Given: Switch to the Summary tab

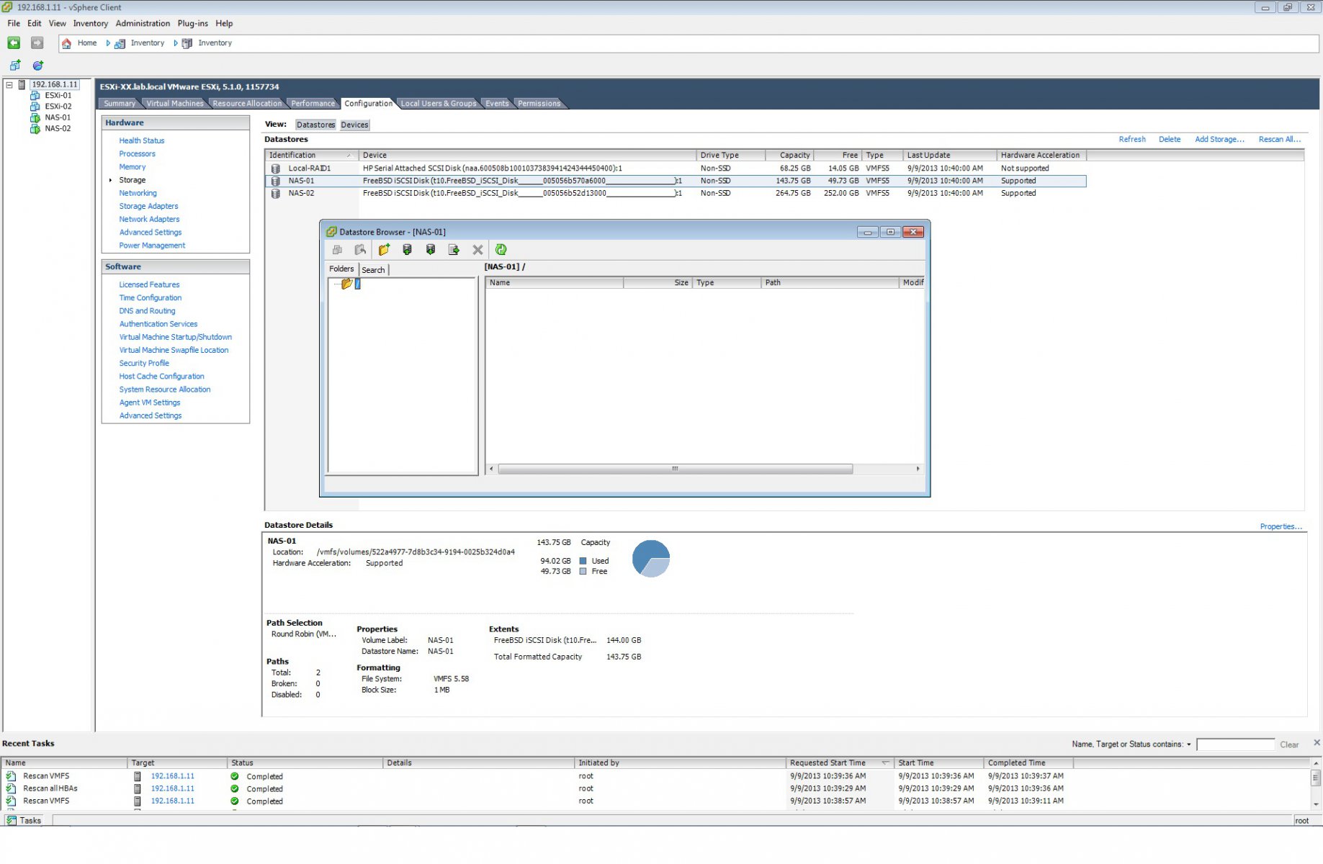Looking at the screenshot, I should (120, 104).
